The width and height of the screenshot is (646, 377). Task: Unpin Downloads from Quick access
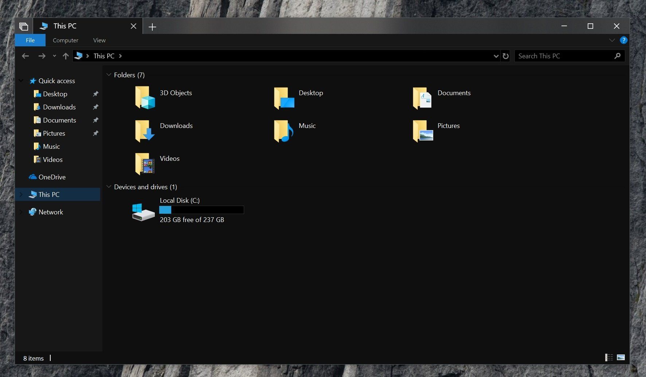point(95,107)
